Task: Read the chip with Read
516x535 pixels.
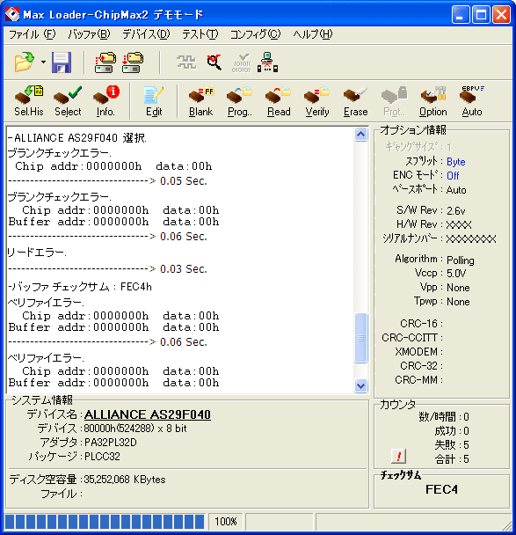Action: [x=279, y=101]
